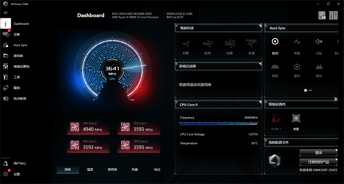Click the 注册您的产品 register product button

(318, 162)
